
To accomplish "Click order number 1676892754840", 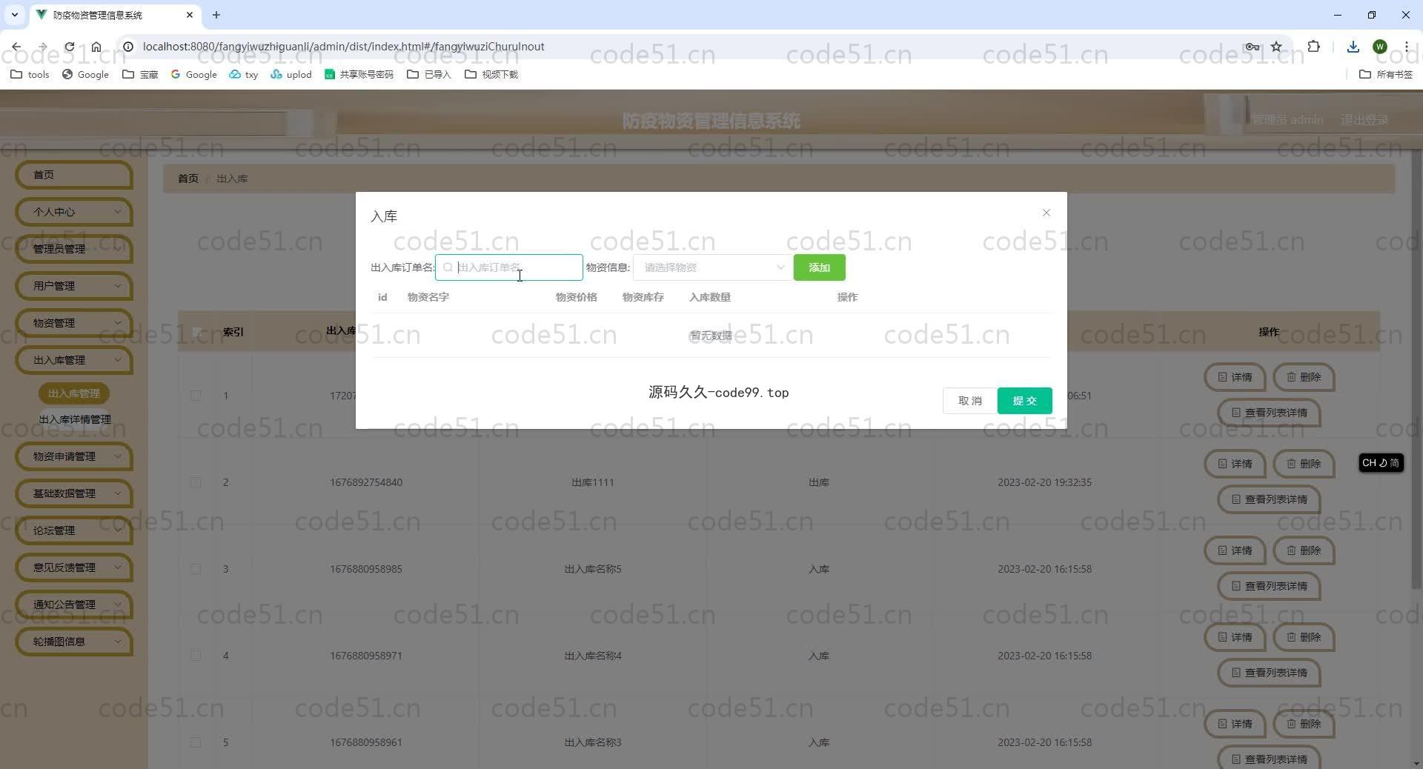I will (366, 482).
